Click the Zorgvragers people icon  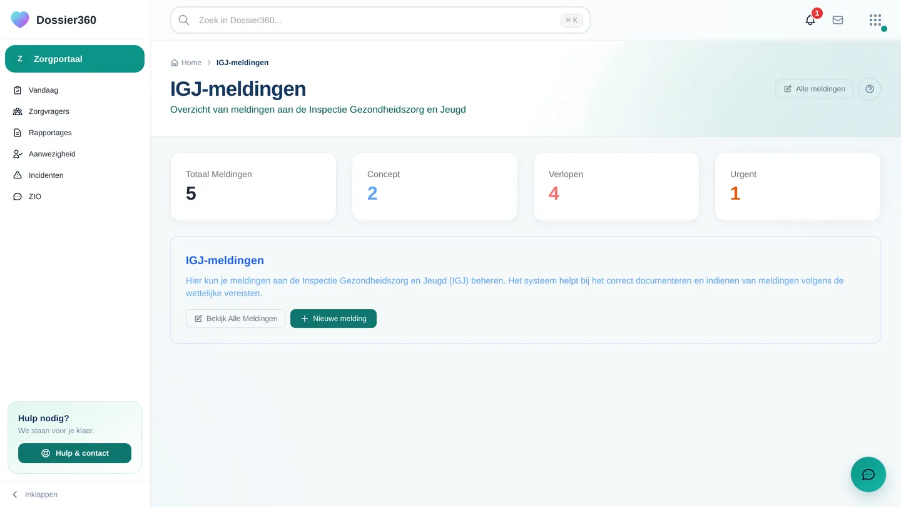(x=18, y=111)
